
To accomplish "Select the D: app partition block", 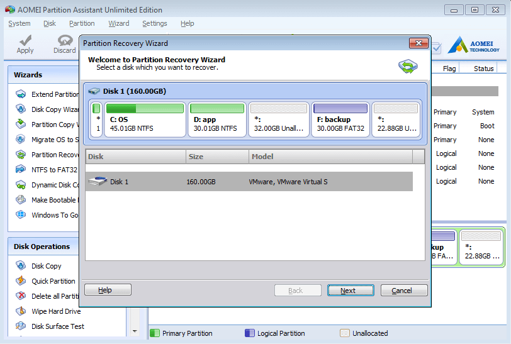I will point(217,119).
